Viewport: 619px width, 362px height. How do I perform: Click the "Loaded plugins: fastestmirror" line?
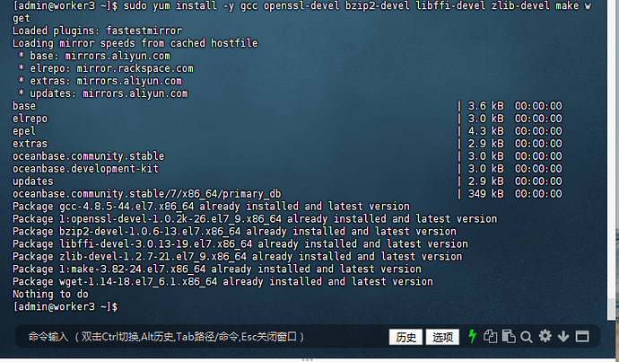coord(100,30)
